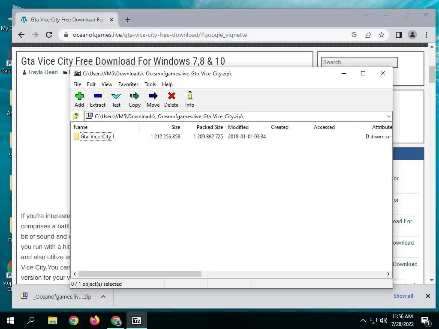This screenshot has width=439, height=329.
Task: Open File Explorer from the taskbar
Action: click(x=52, y=320)
